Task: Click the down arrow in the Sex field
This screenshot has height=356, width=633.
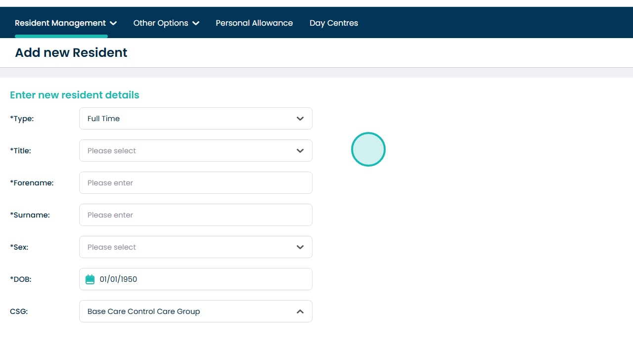Action: click(300, 247)
